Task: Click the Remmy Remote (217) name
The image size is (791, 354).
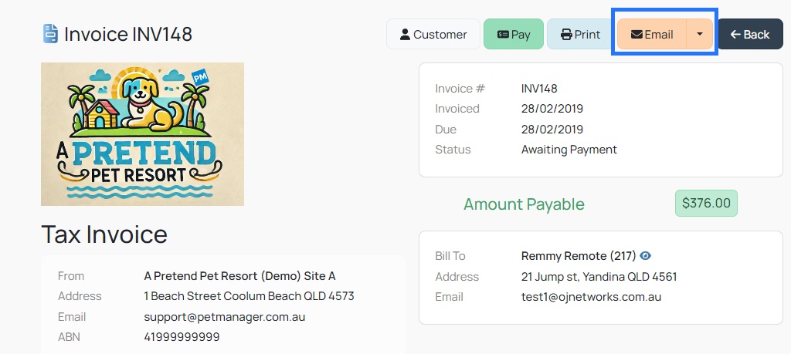Action: [579, 256]
